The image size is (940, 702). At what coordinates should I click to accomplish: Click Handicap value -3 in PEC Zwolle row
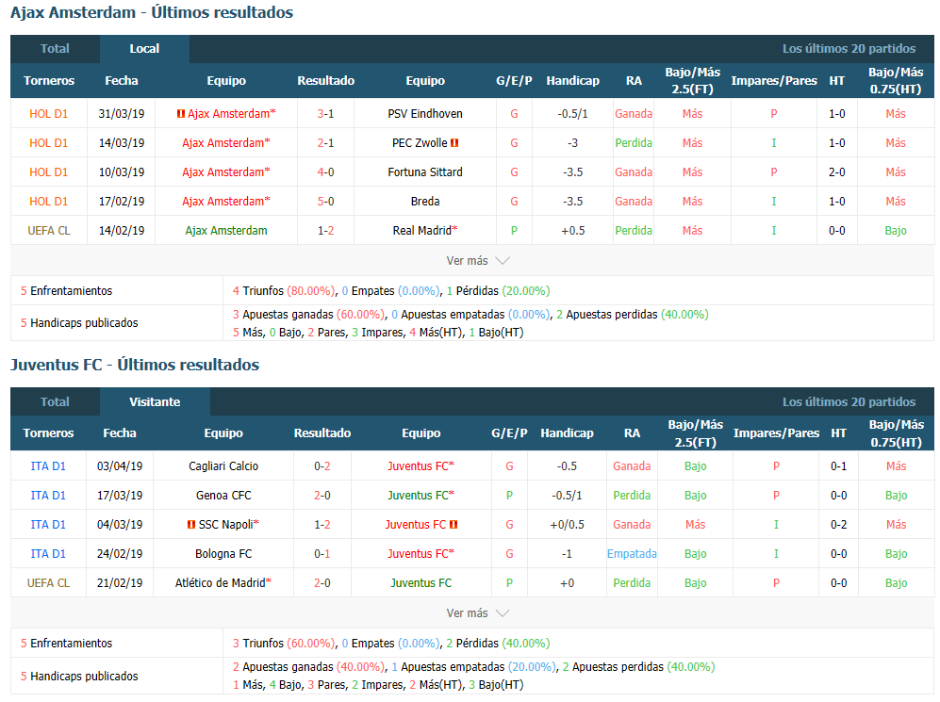tap(572, 143)
